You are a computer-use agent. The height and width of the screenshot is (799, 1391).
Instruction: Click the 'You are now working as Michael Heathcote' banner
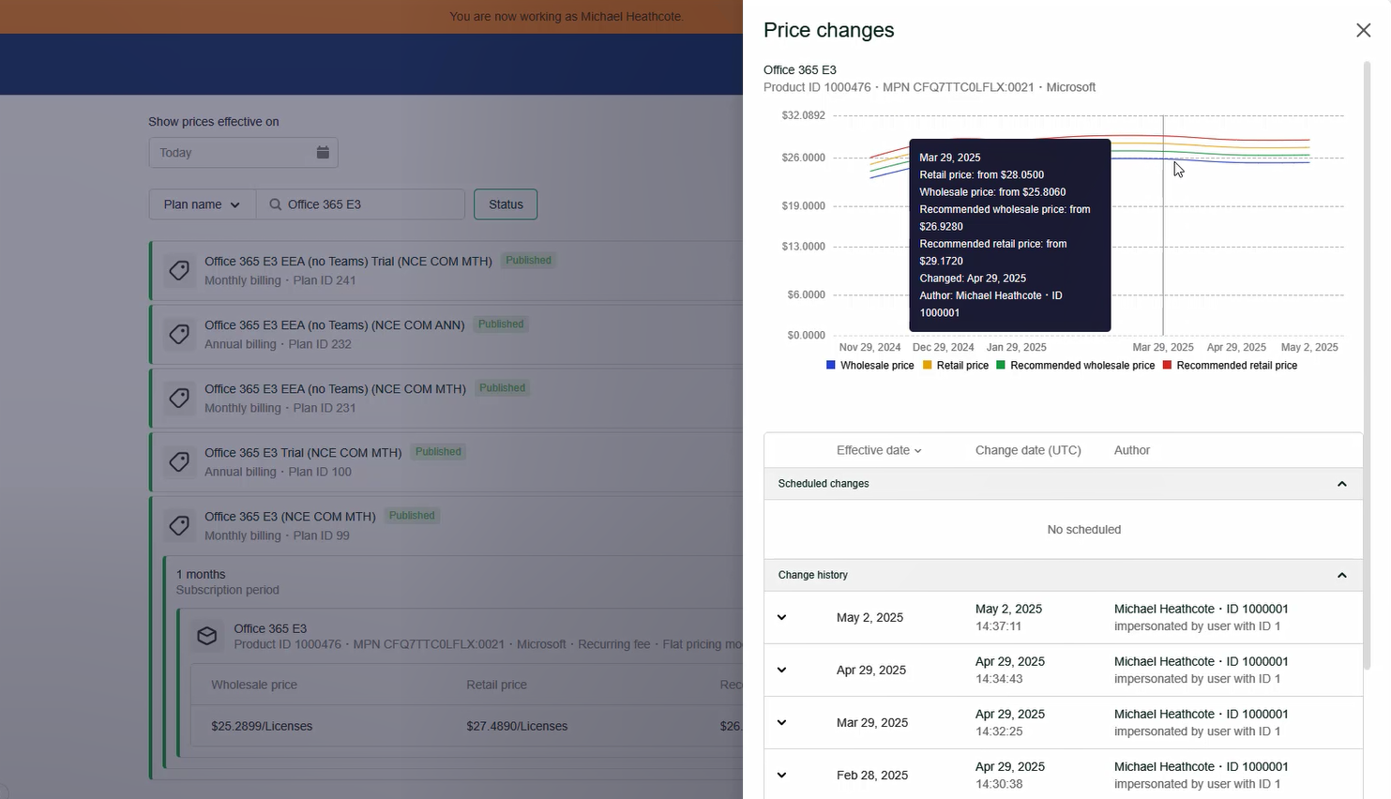566,16
